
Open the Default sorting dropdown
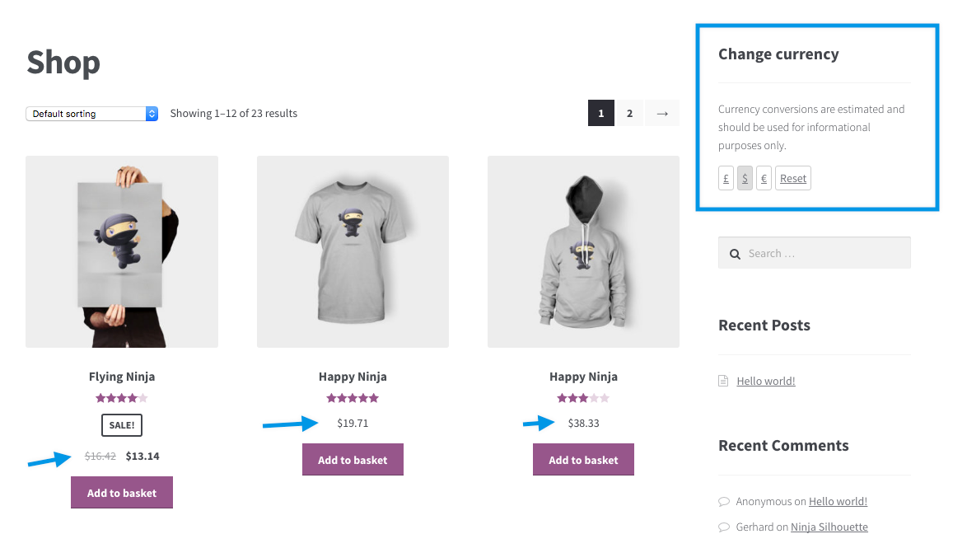tap(91, 114)
